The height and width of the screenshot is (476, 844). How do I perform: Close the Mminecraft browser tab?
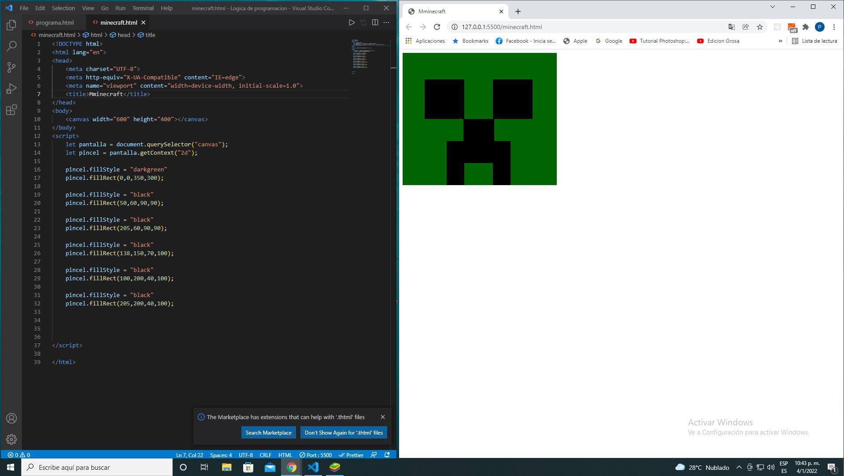[x=501, y=11]
